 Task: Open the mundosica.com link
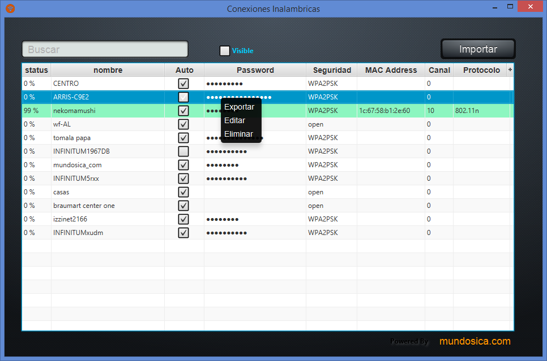click(x=475, y=341)
